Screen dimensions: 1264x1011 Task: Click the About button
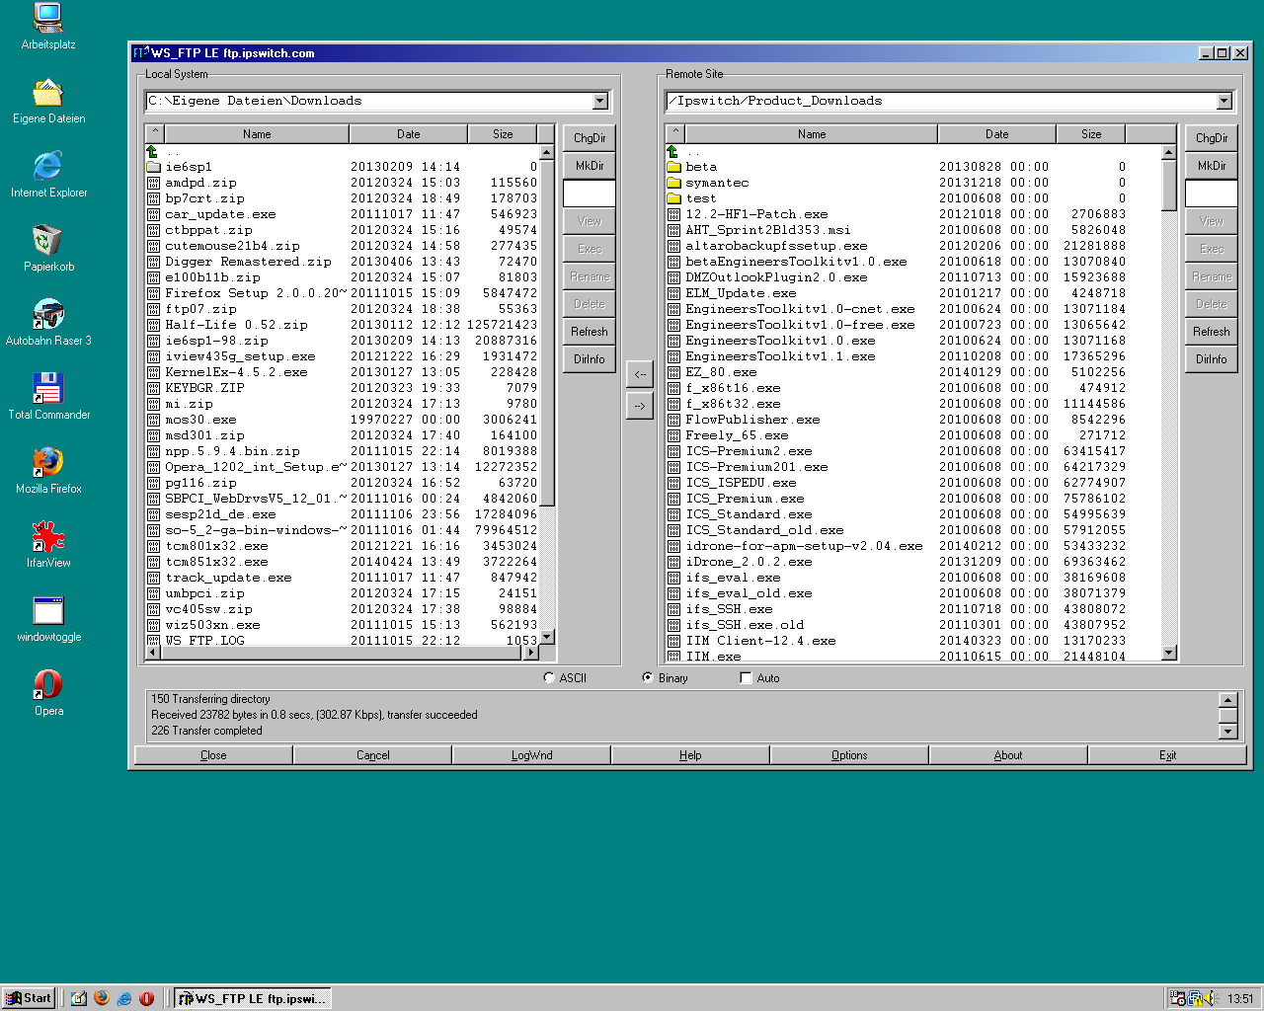tap(1008, 755)
